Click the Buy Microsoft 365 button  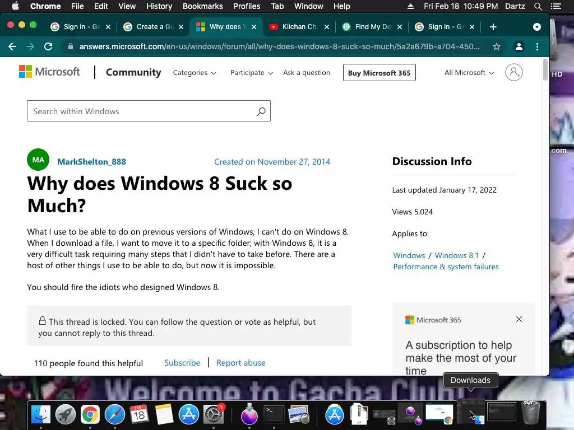coord(379,73)
